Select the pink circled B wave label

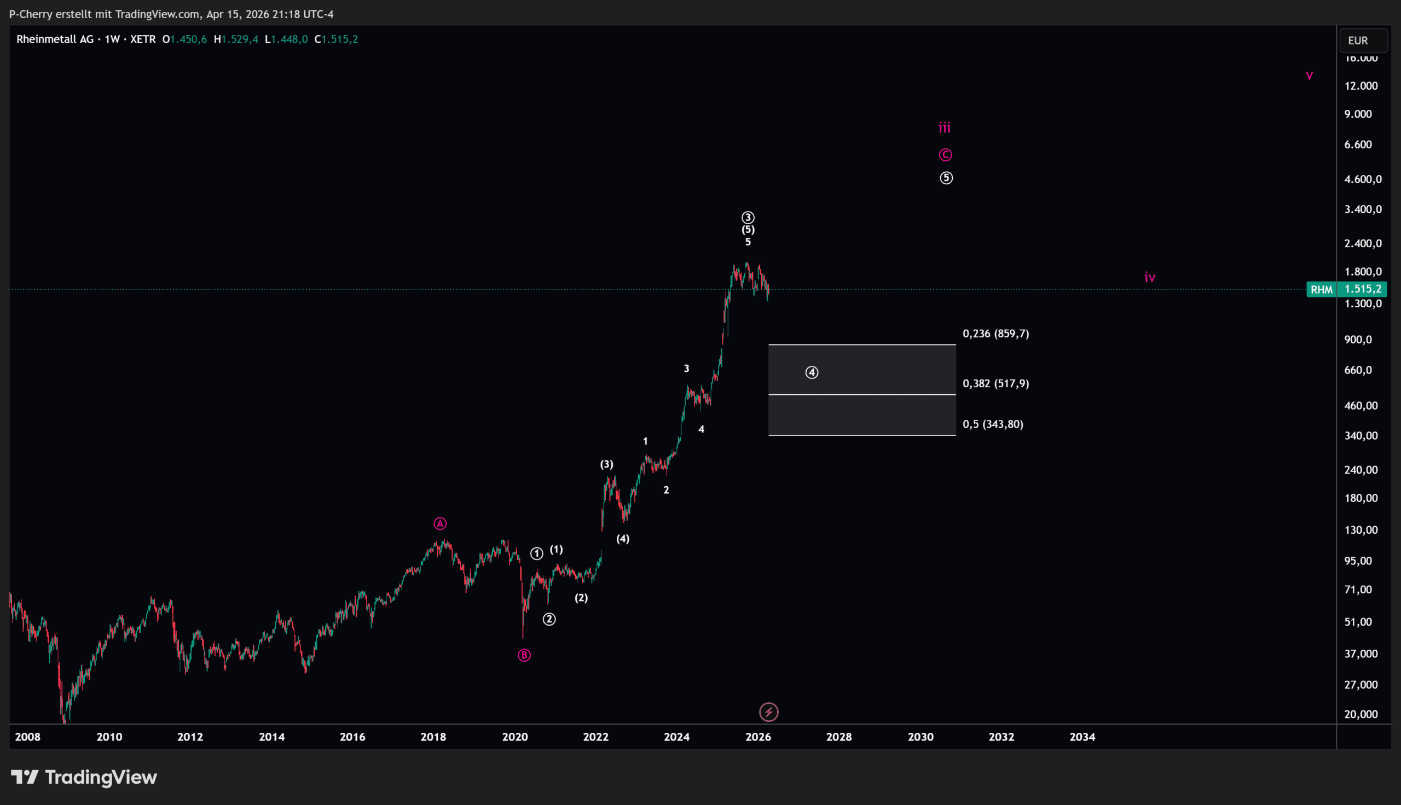point(524,655)
